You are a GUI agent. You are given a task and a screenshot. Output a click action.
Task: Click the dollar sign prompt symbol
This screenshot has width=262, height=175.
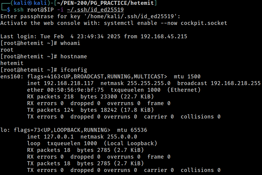tap(9, 10)
